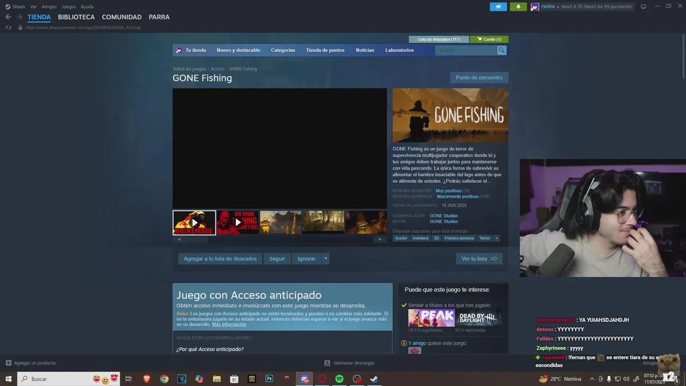
Task: Open Más información about Acceso anticipado
Action: point(229,324)
